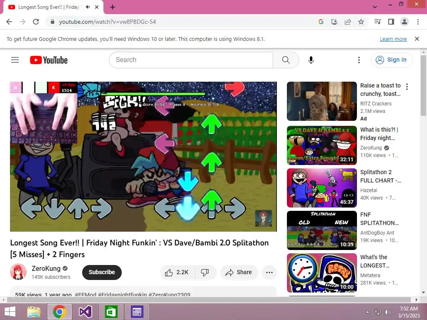Like the video with 2.2K likes
Viewport: 427px width, 320px height.
[177, 272]
